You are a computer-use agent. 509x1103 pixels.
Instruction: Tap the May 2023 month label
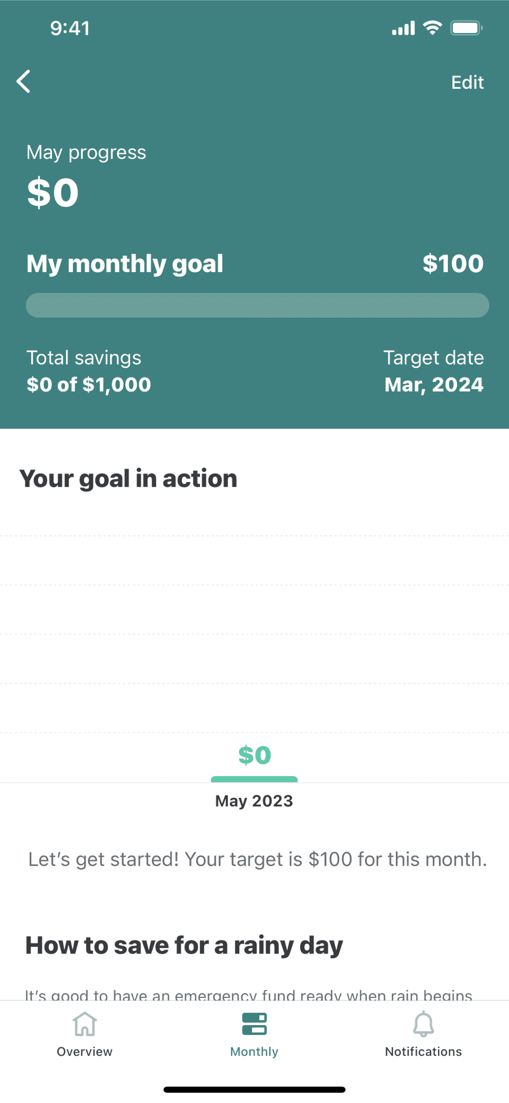(254, 801)
